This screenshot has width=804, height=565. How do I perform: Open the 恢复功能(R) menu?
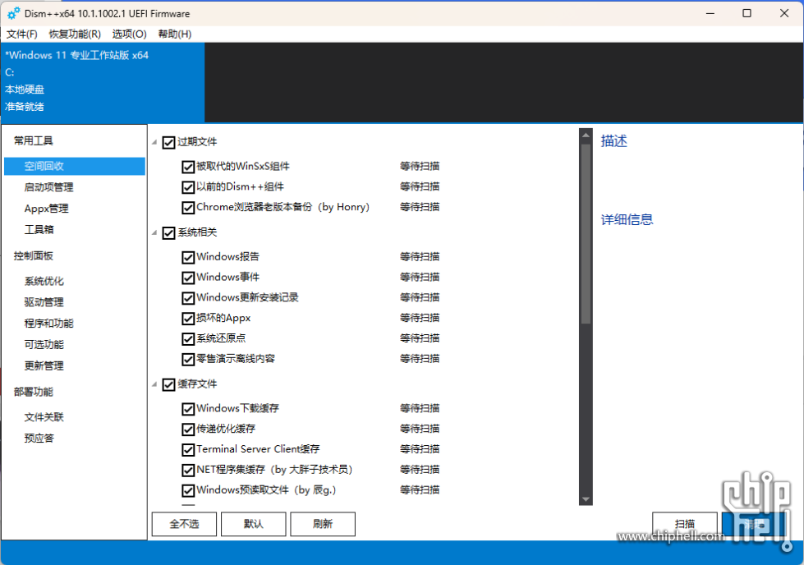75,34
